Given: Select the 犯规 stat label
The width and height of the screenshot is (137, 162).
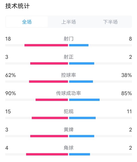Looking at the screenshot, I should coord(69,111).
